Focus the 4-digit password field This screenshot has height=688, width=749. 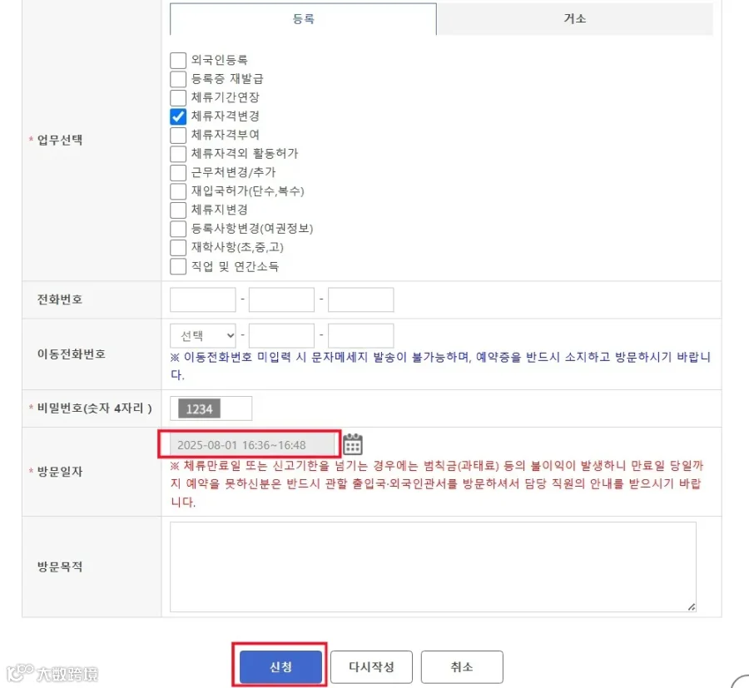(211, 408)
